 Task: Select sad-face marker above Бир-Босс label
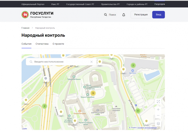123,70
